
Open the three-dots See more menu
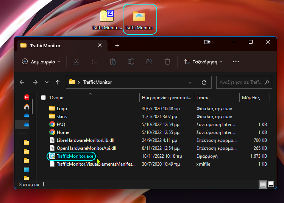tap(236, 62)
